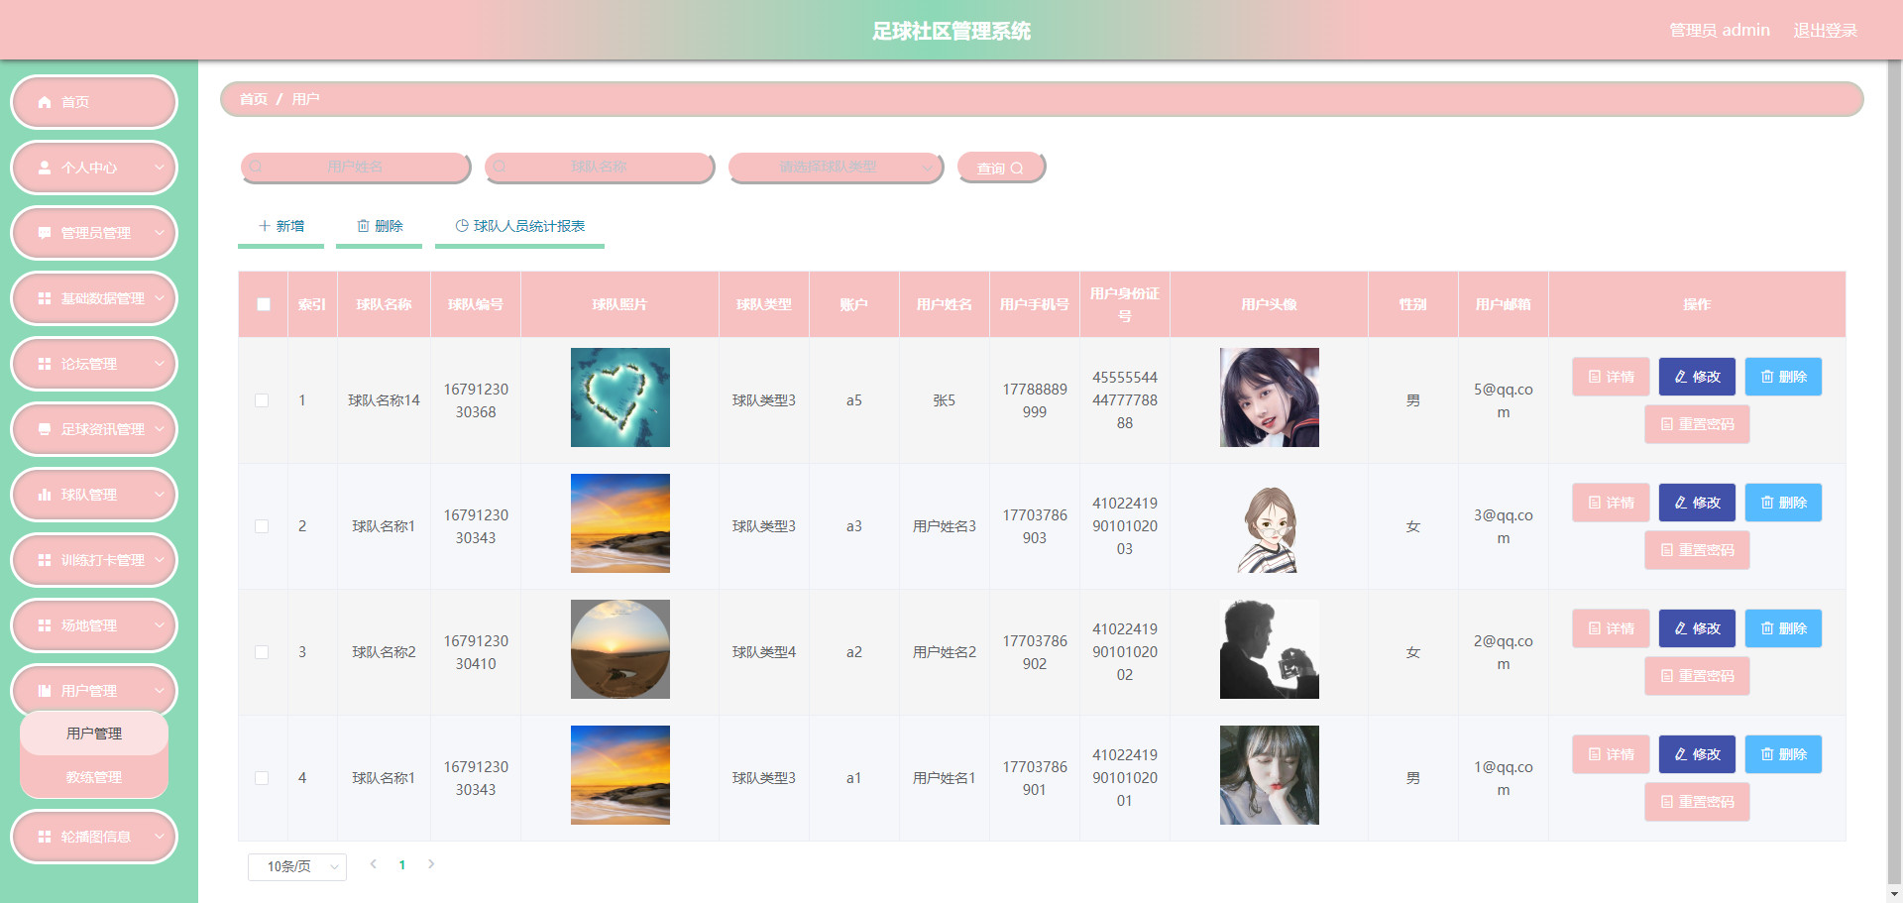Click 退出登录 link in header

click(1825, 31)
